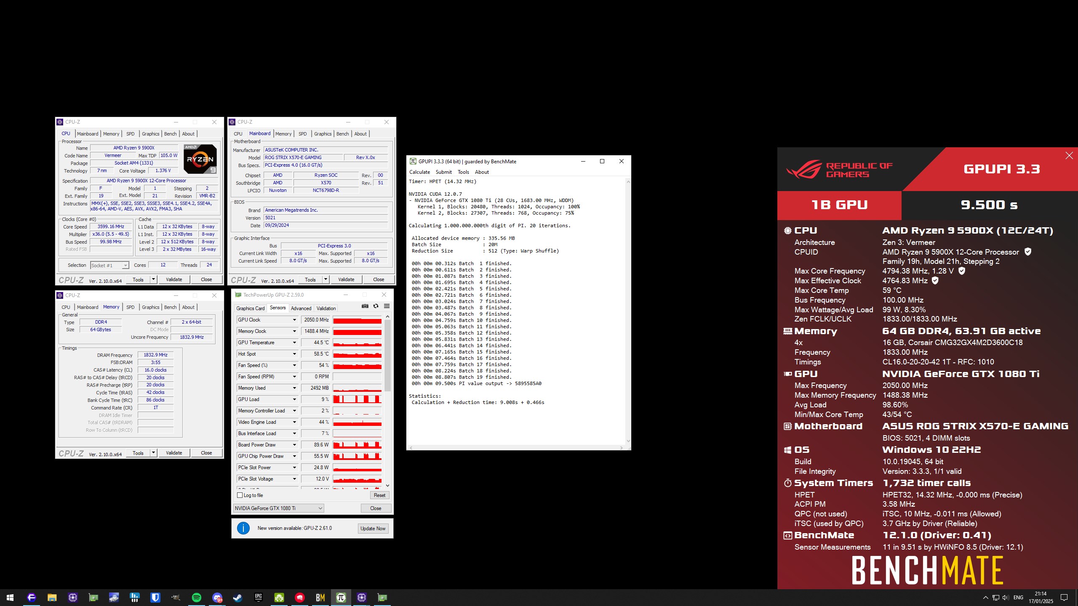Open SPD tab in CPU-Z CPU window
Viewport: 1078px width, 606px height.
coord(131,134)
